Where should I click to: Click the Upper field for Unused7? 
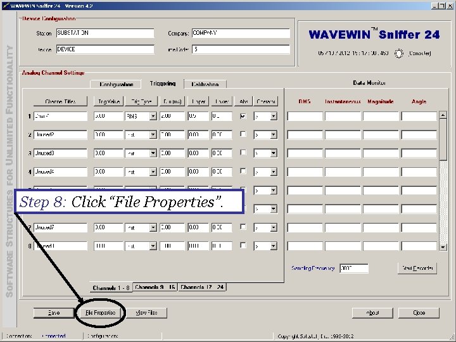pos(198,227)
